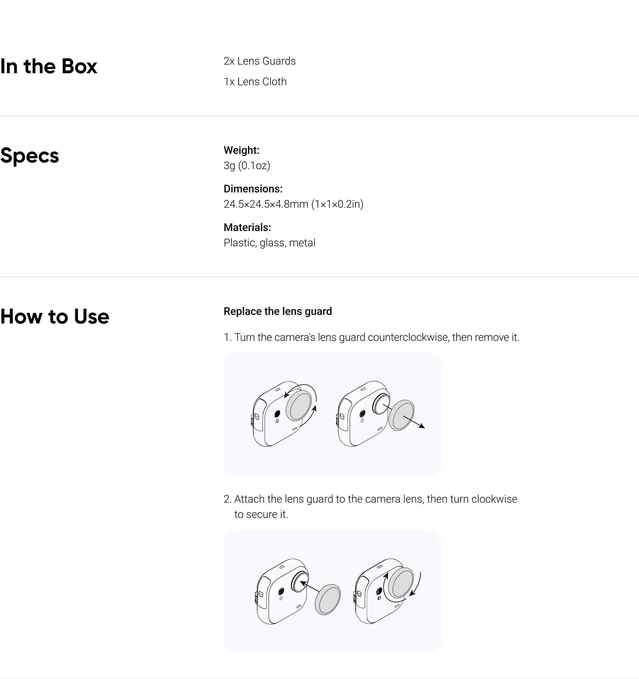639x679 pixels.
Task: Select the "2x Lens Guards" item
Action: (x=260, y=61)
